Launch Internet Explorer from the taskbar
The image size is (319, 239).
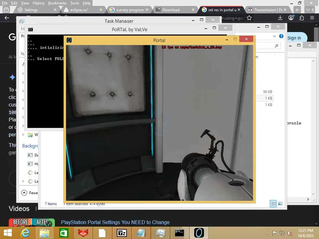pyautogui.click(x=25, y=233)
